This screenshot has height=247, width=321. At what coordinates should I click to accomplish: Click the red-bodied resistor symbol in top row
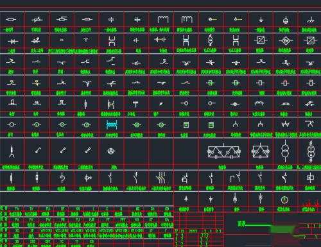tap(87, 19)
